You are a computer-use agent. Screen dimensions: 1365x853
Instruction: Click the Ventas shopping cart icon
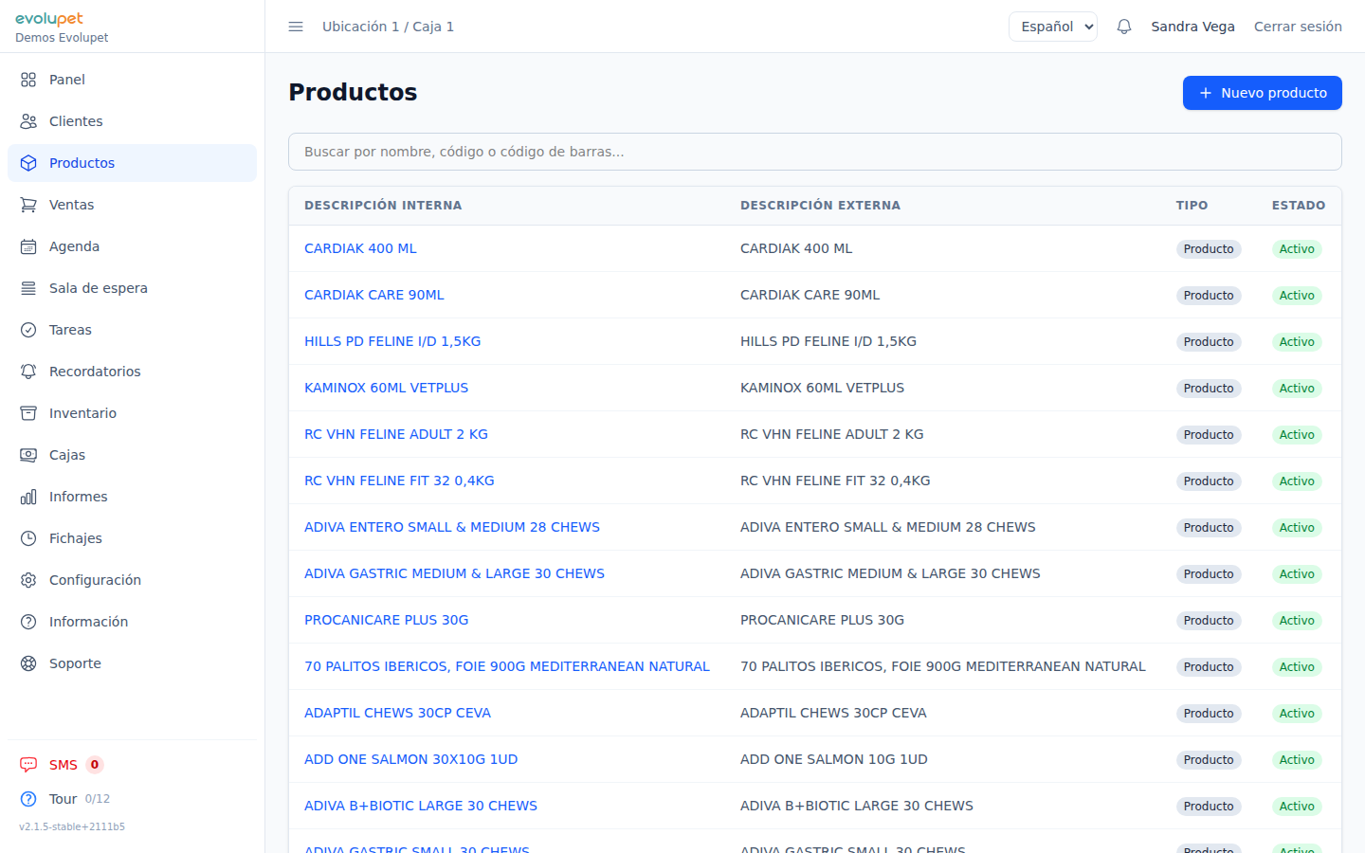(28, 205)
